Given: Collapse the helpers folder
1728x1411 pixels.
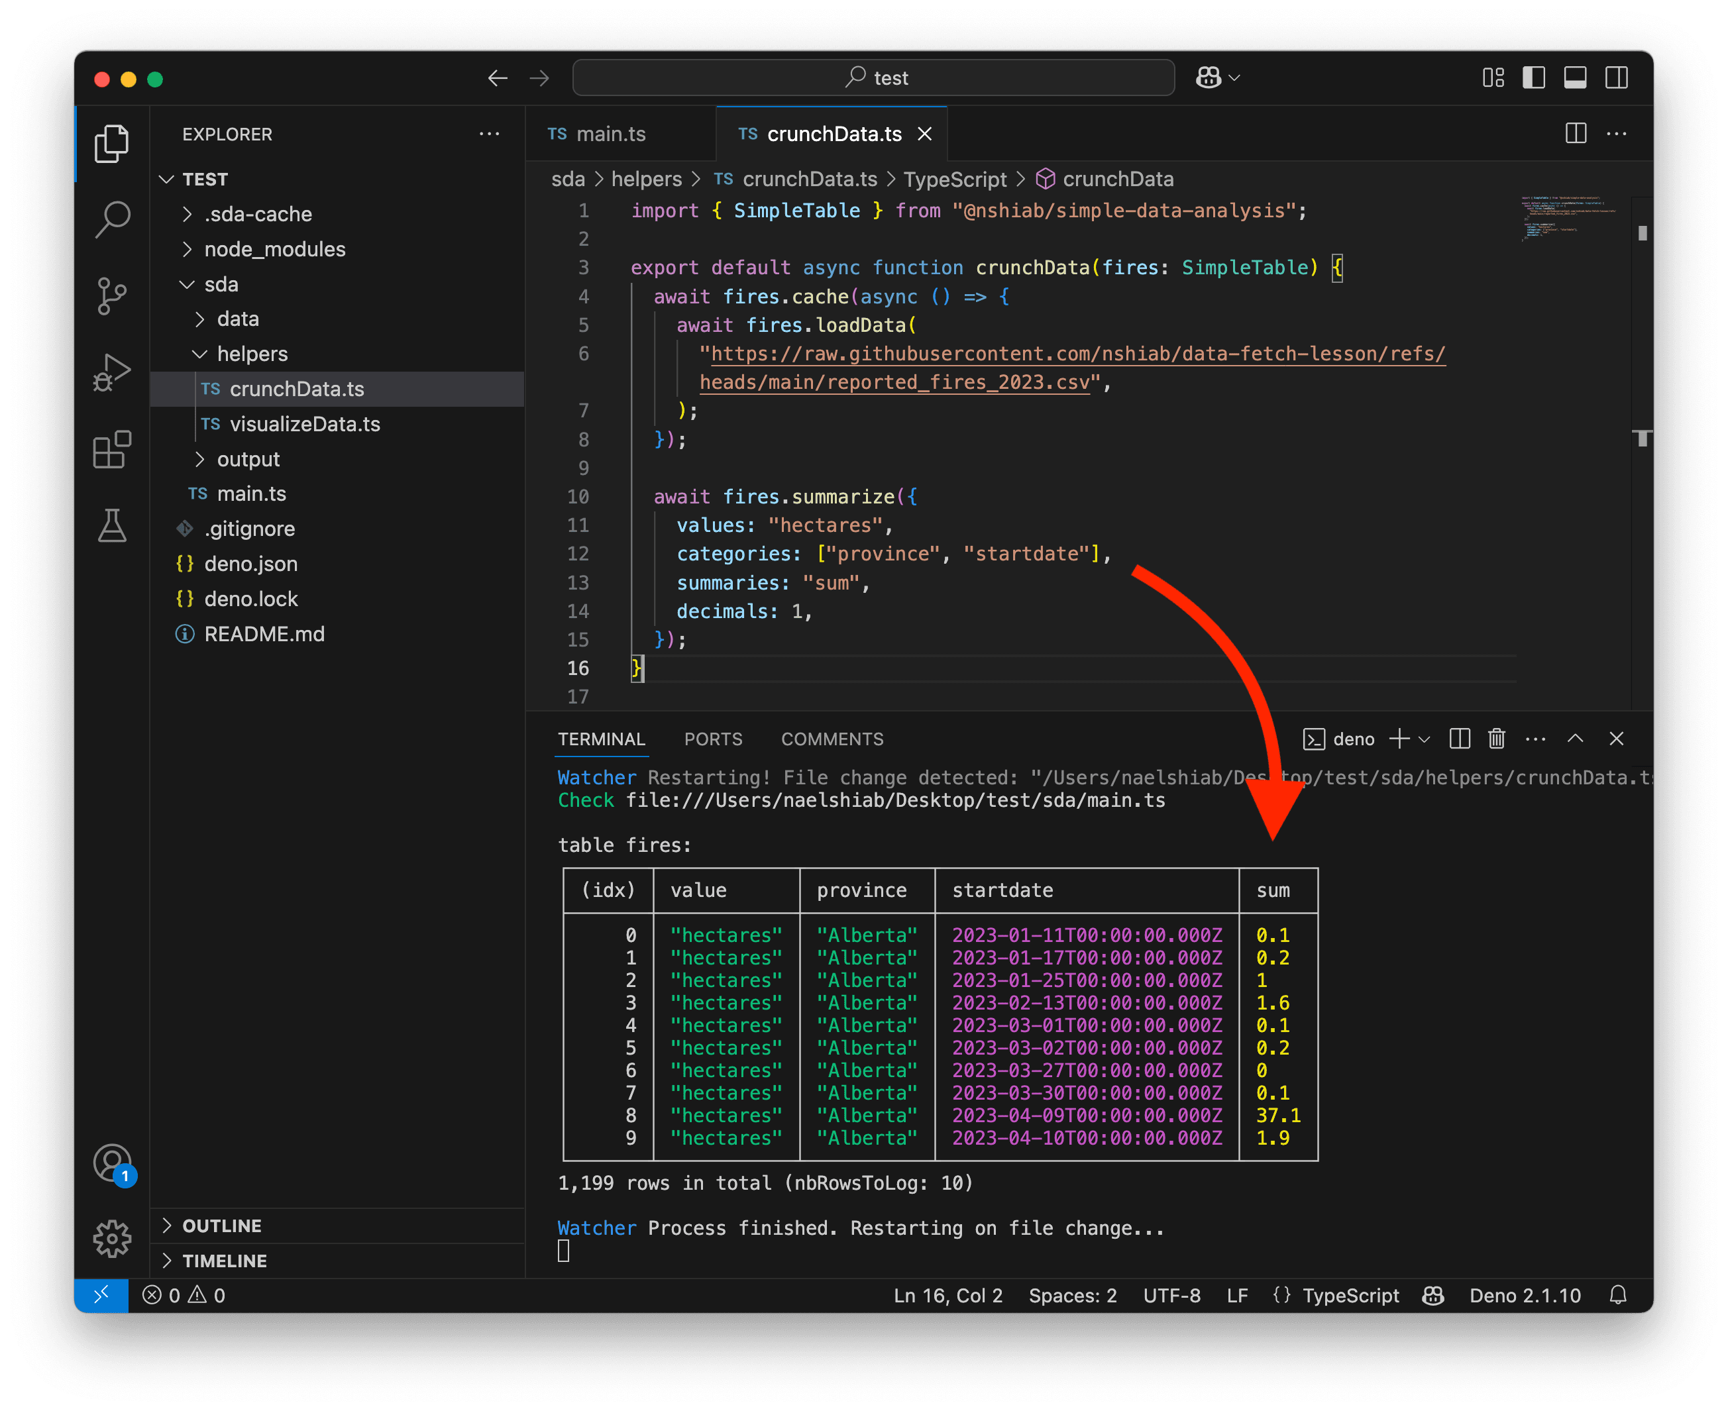Looking at the screenshot, I should (x=337, y=354).
